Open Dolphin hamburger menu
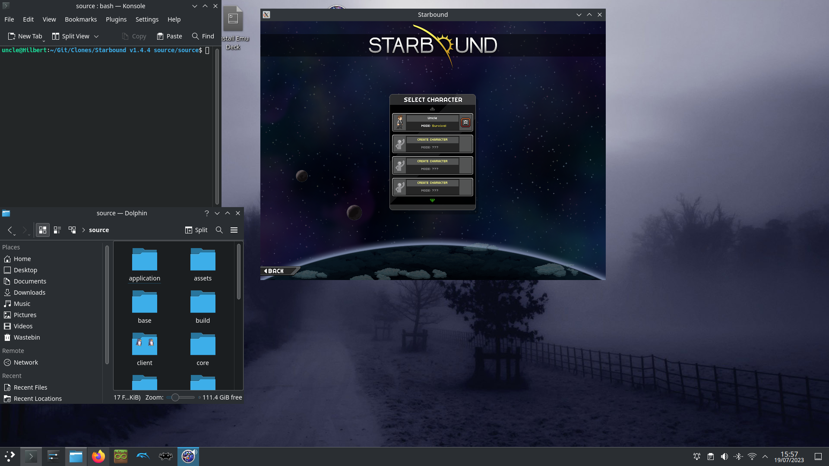This screenshot has height=466, width=829. (x=234, y=230)
